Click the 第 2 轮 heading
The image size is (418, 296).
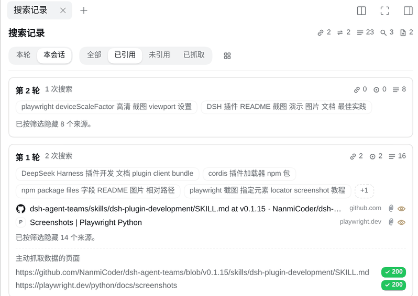28,90
